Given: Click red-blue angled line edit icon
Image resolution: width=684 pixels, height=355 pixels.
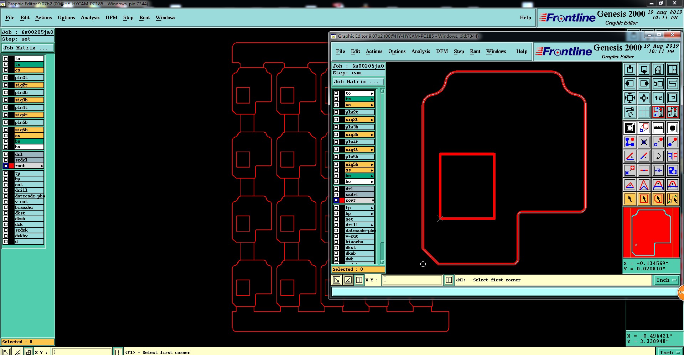Looking at the screenshot, I should point(629,156).
